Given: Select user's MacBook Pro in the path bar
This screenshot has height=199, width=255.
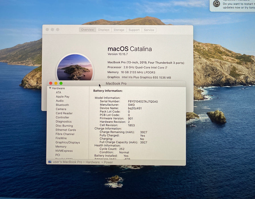Looking at the screenshot, I should pyautogui.click(x=67, y=162).
